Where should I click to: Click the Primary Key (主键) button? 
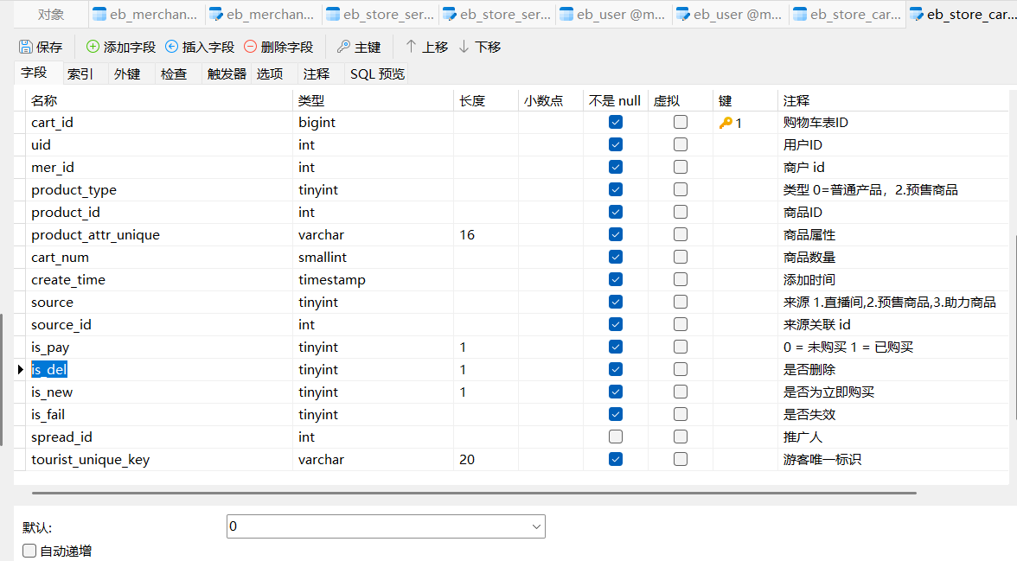(359, 47)
